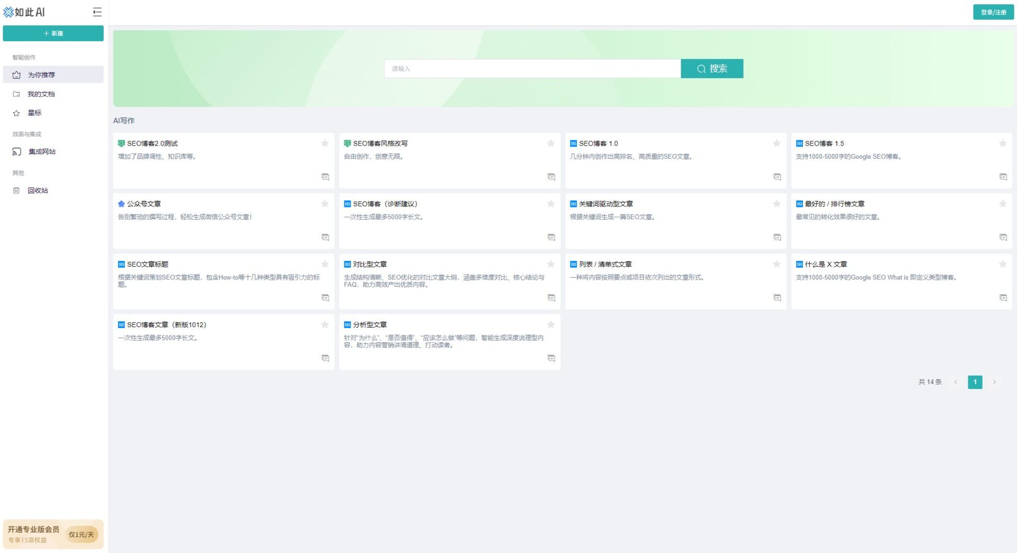Screen dimensions: 1017x553
Task: Click the 仅1元/天 membership badge
Action: tap(81, 534)
